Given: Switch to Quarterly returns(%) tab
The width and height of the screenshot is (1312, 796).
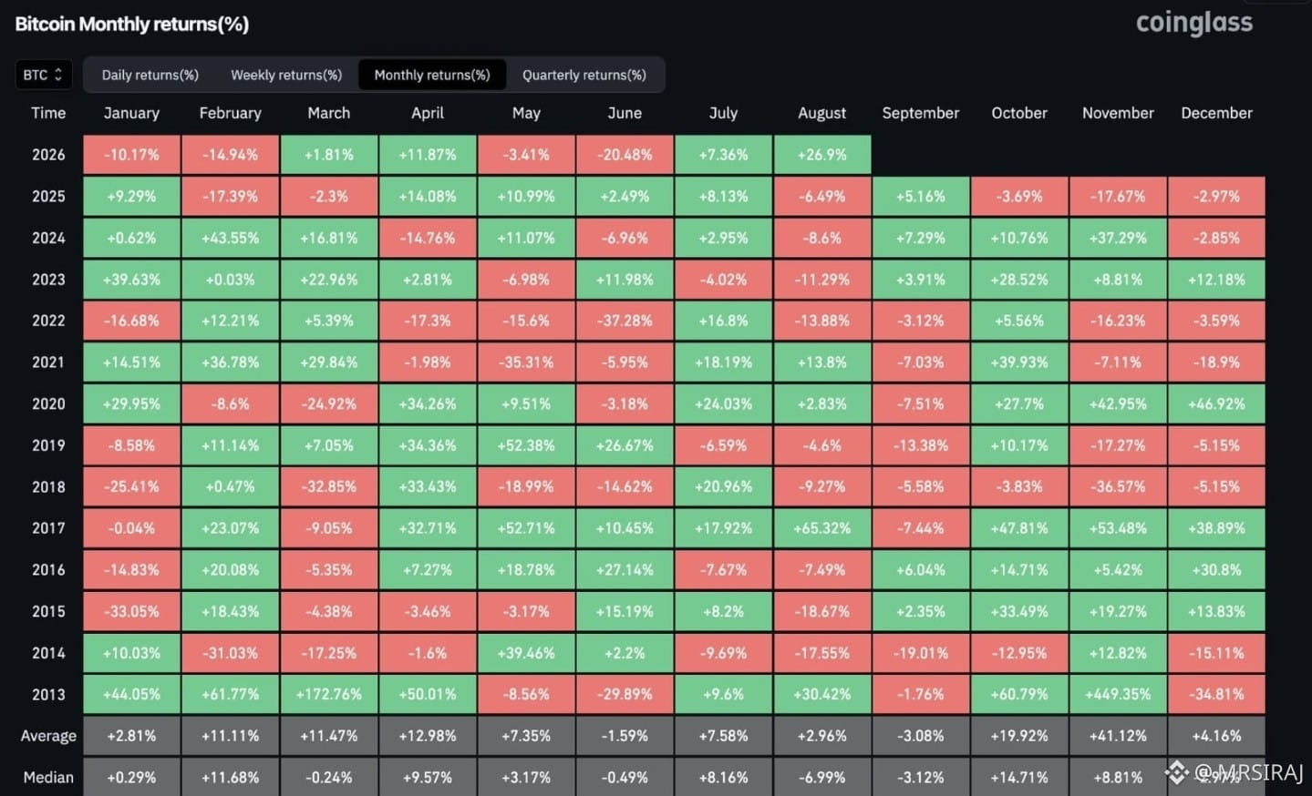Looking at the screenshot, I should coord(584,75).
